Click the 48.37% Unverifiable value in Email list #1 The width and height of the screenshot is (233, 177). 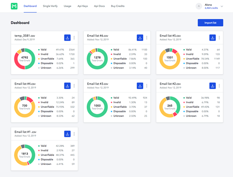60,155
